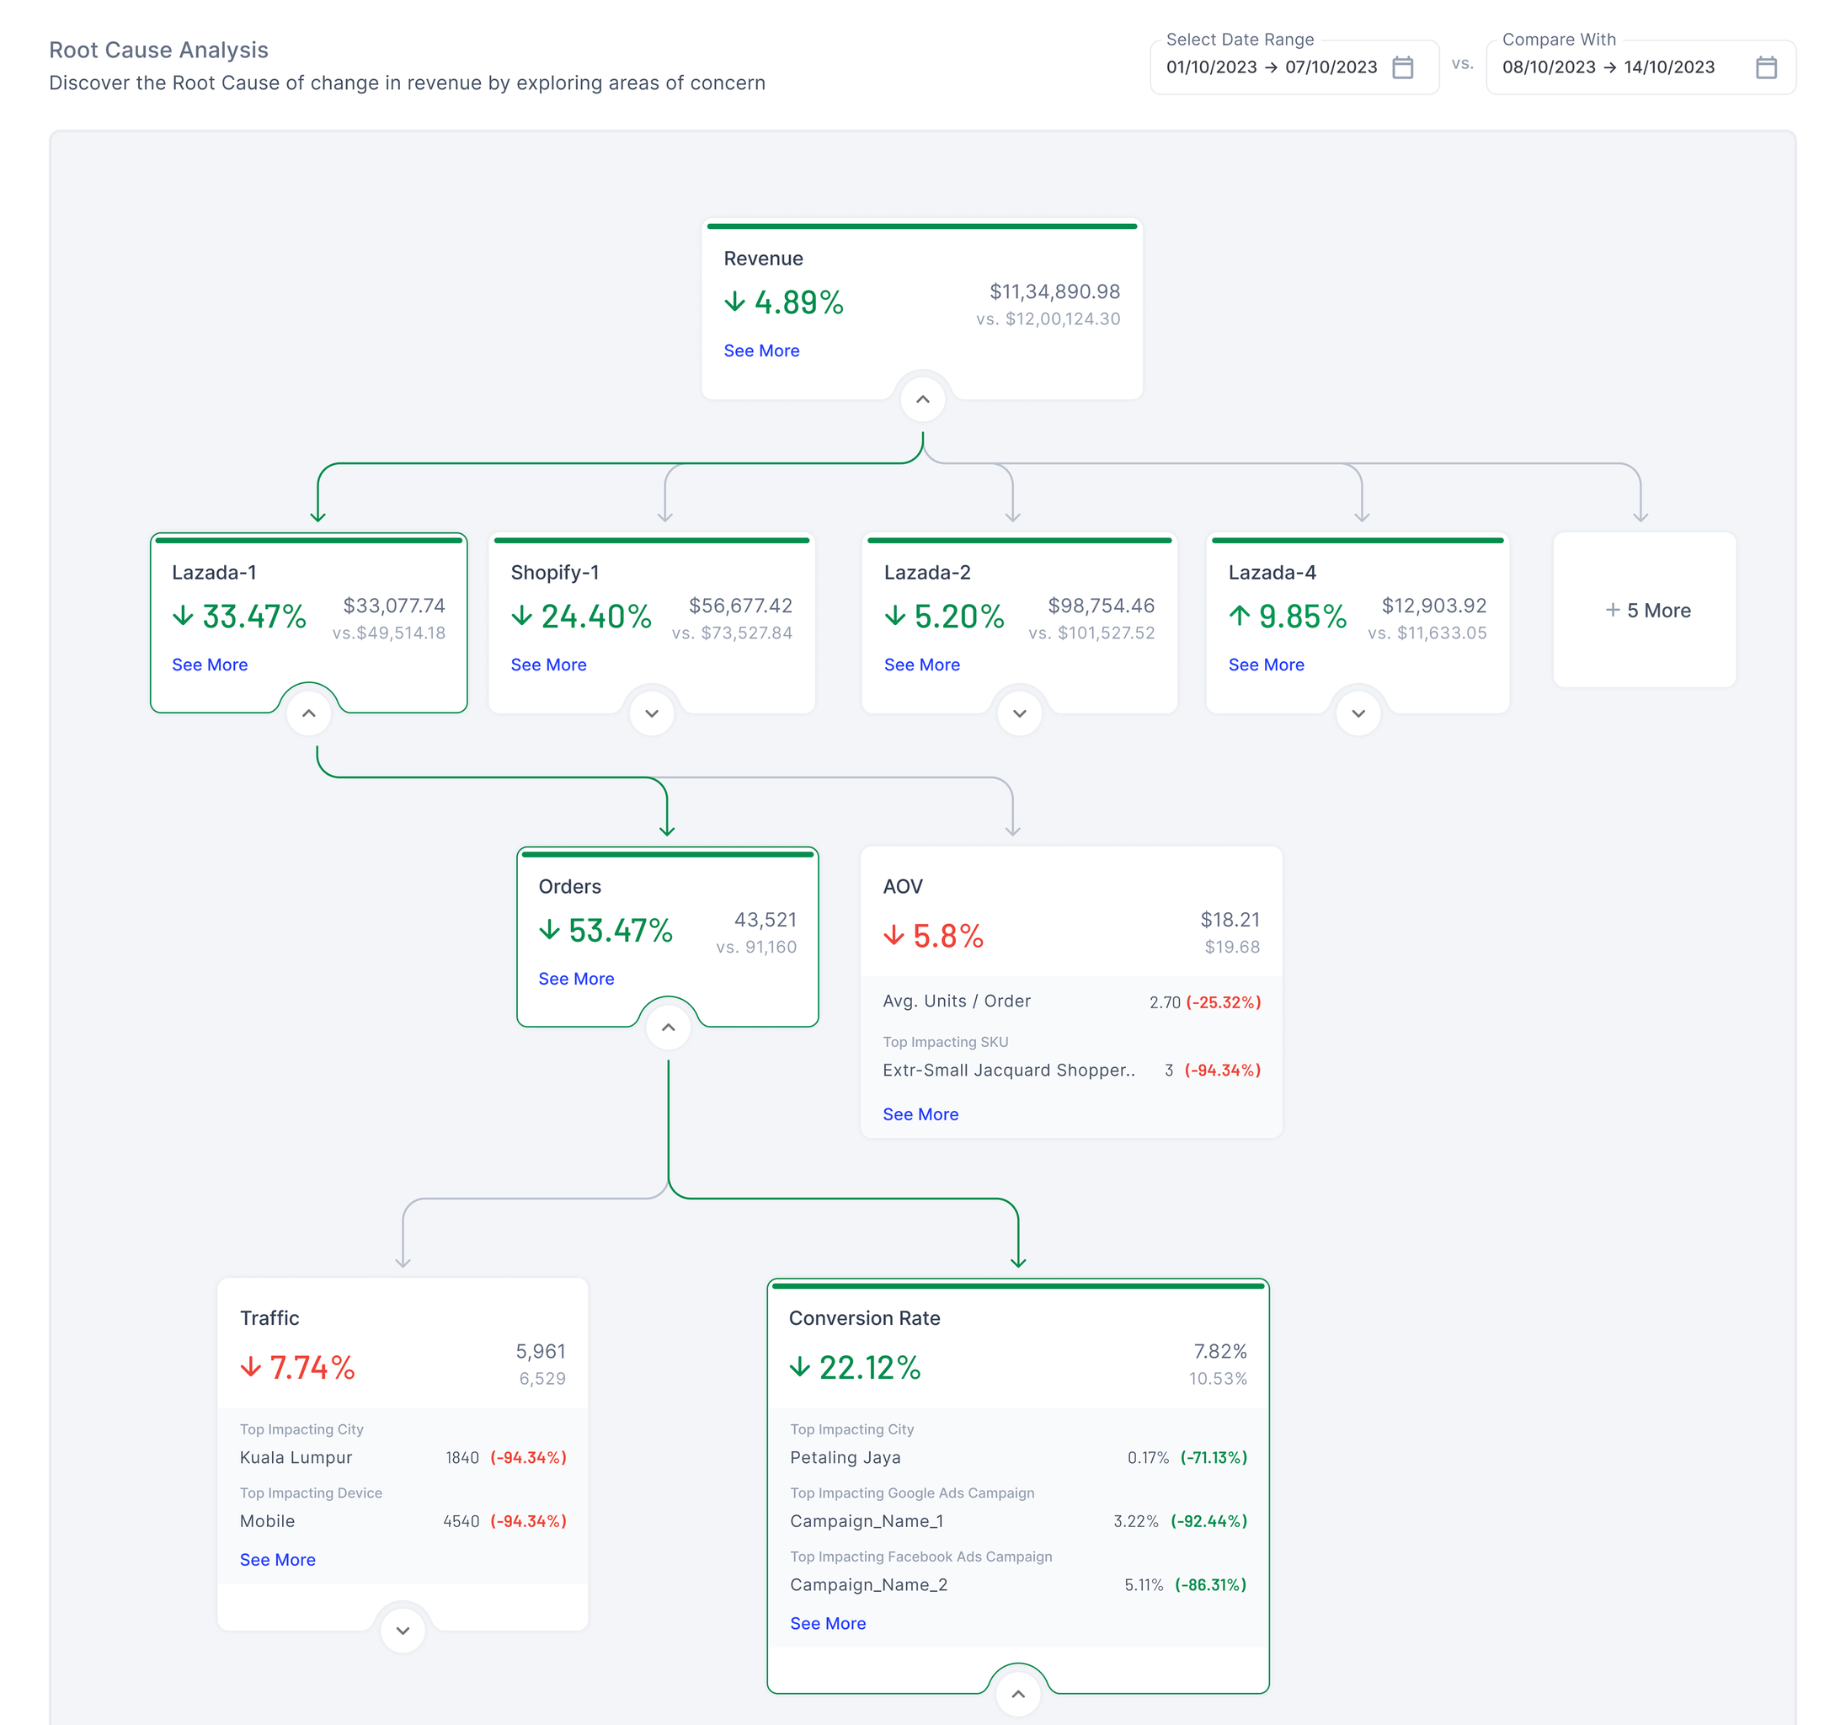Open the Select Date Range calendar icon
Viewport: 1846px width, 1725px height.
[x=1402, y=68]
